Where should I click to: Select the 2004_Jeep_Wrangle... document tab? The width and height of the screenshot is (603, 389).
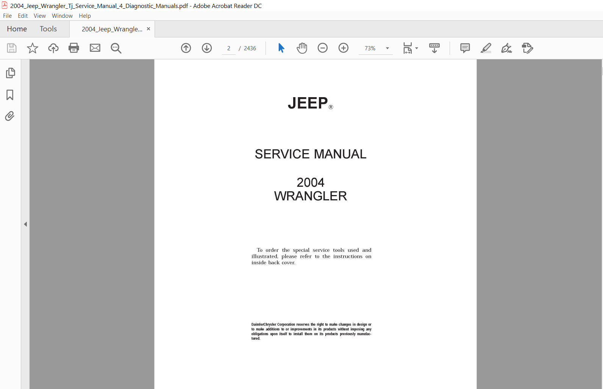(112, 29)
